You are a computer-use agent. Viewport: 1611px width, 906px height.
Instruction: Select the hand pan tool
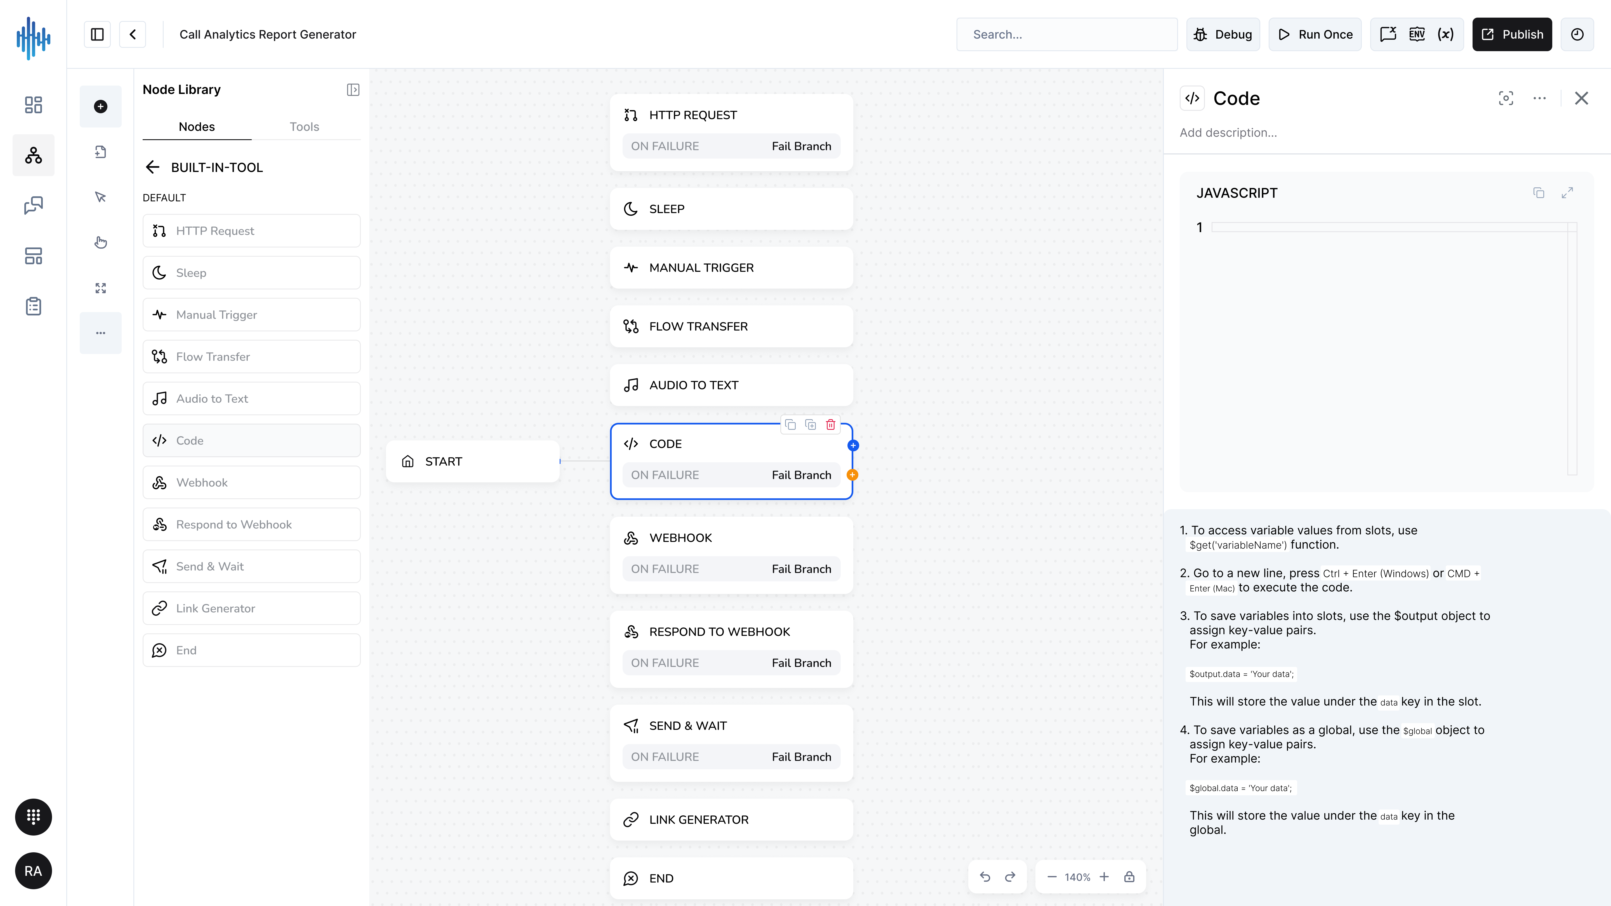tap(100, 243)
